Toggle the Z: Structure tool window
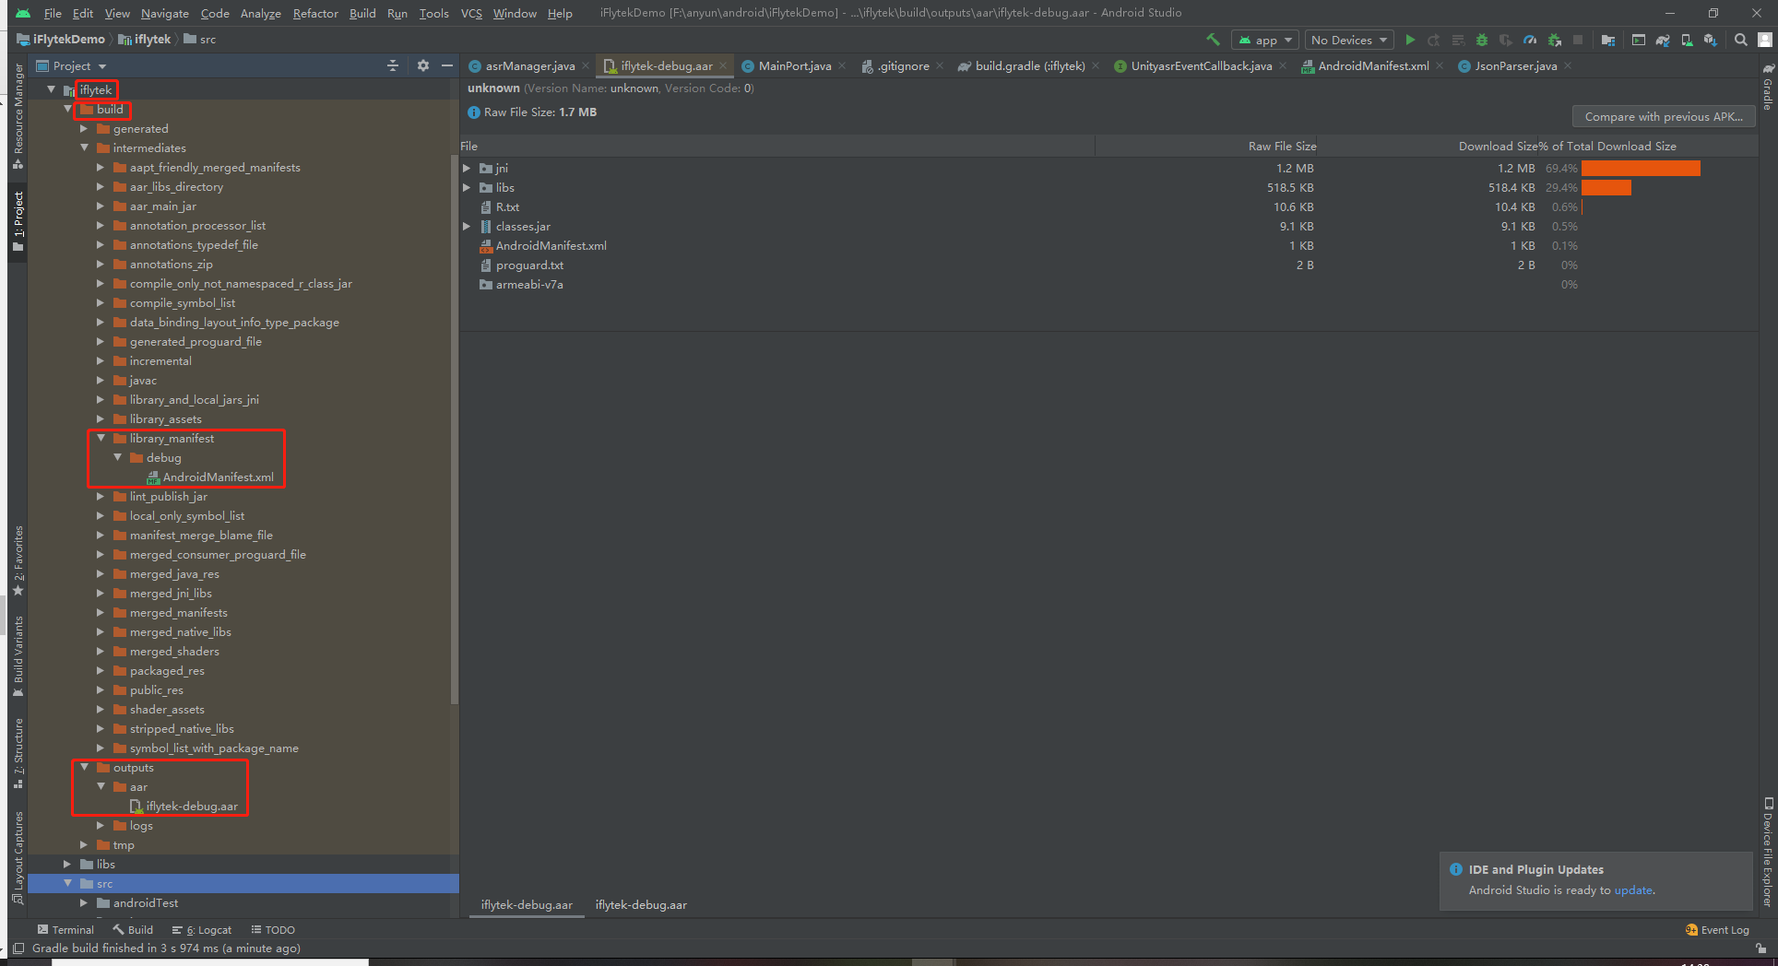 click(18, 753)
